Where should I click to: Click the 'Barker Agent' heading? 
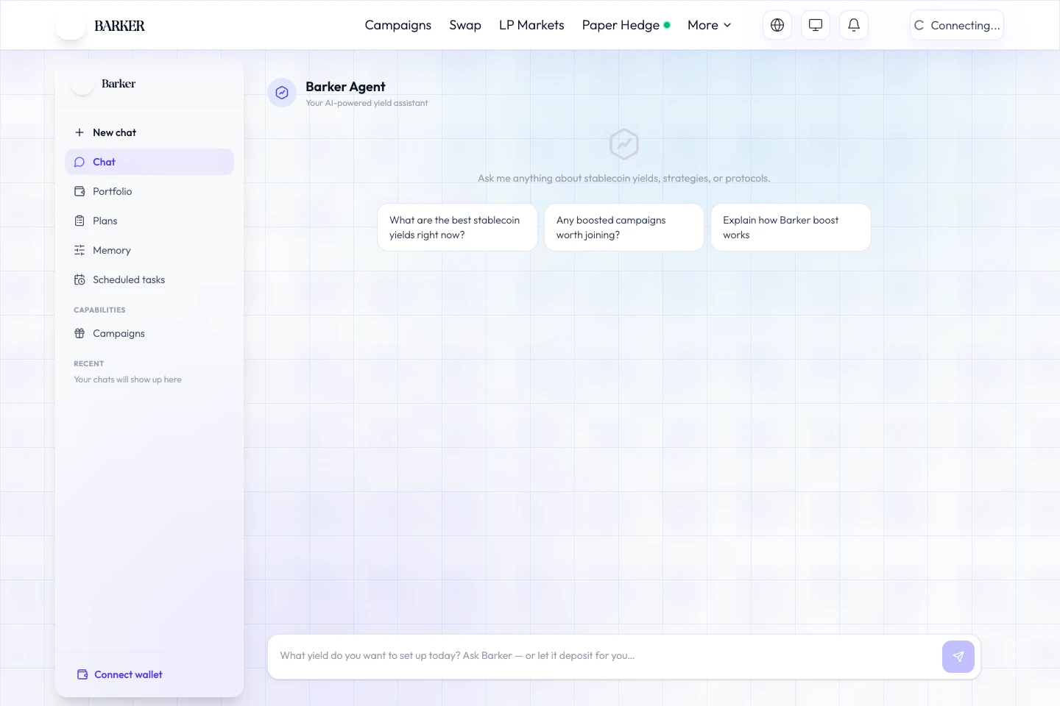click(x=345, y=87)
